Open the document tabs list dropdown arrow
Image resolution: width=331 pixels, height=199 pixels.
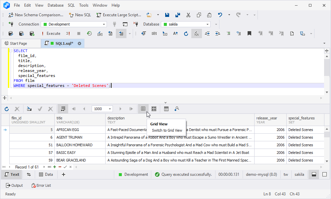click(324, 43)
